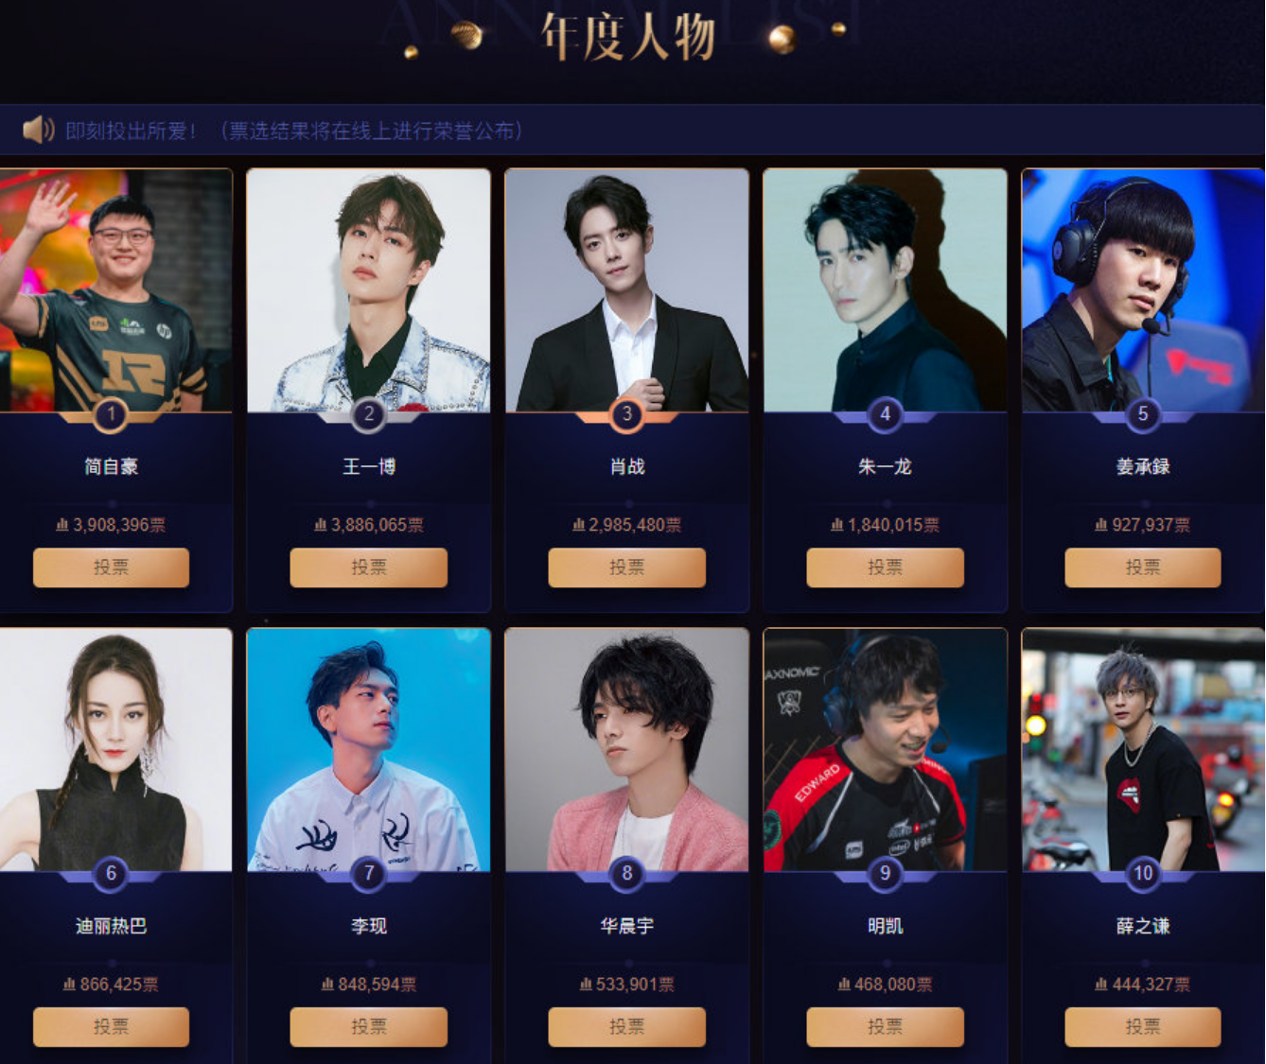Click the speaker announcement icon

(x=38, y=130)
